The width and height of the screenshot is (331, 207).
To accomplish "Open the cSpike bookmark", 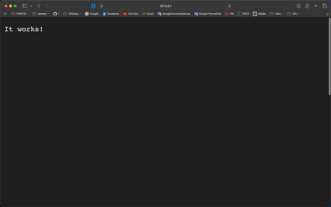I will (259, 14).
